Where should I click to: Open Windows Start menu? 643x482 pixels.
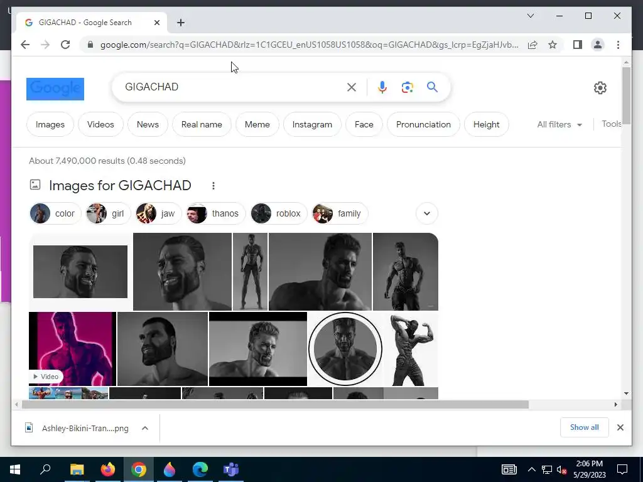pos(15,469)
